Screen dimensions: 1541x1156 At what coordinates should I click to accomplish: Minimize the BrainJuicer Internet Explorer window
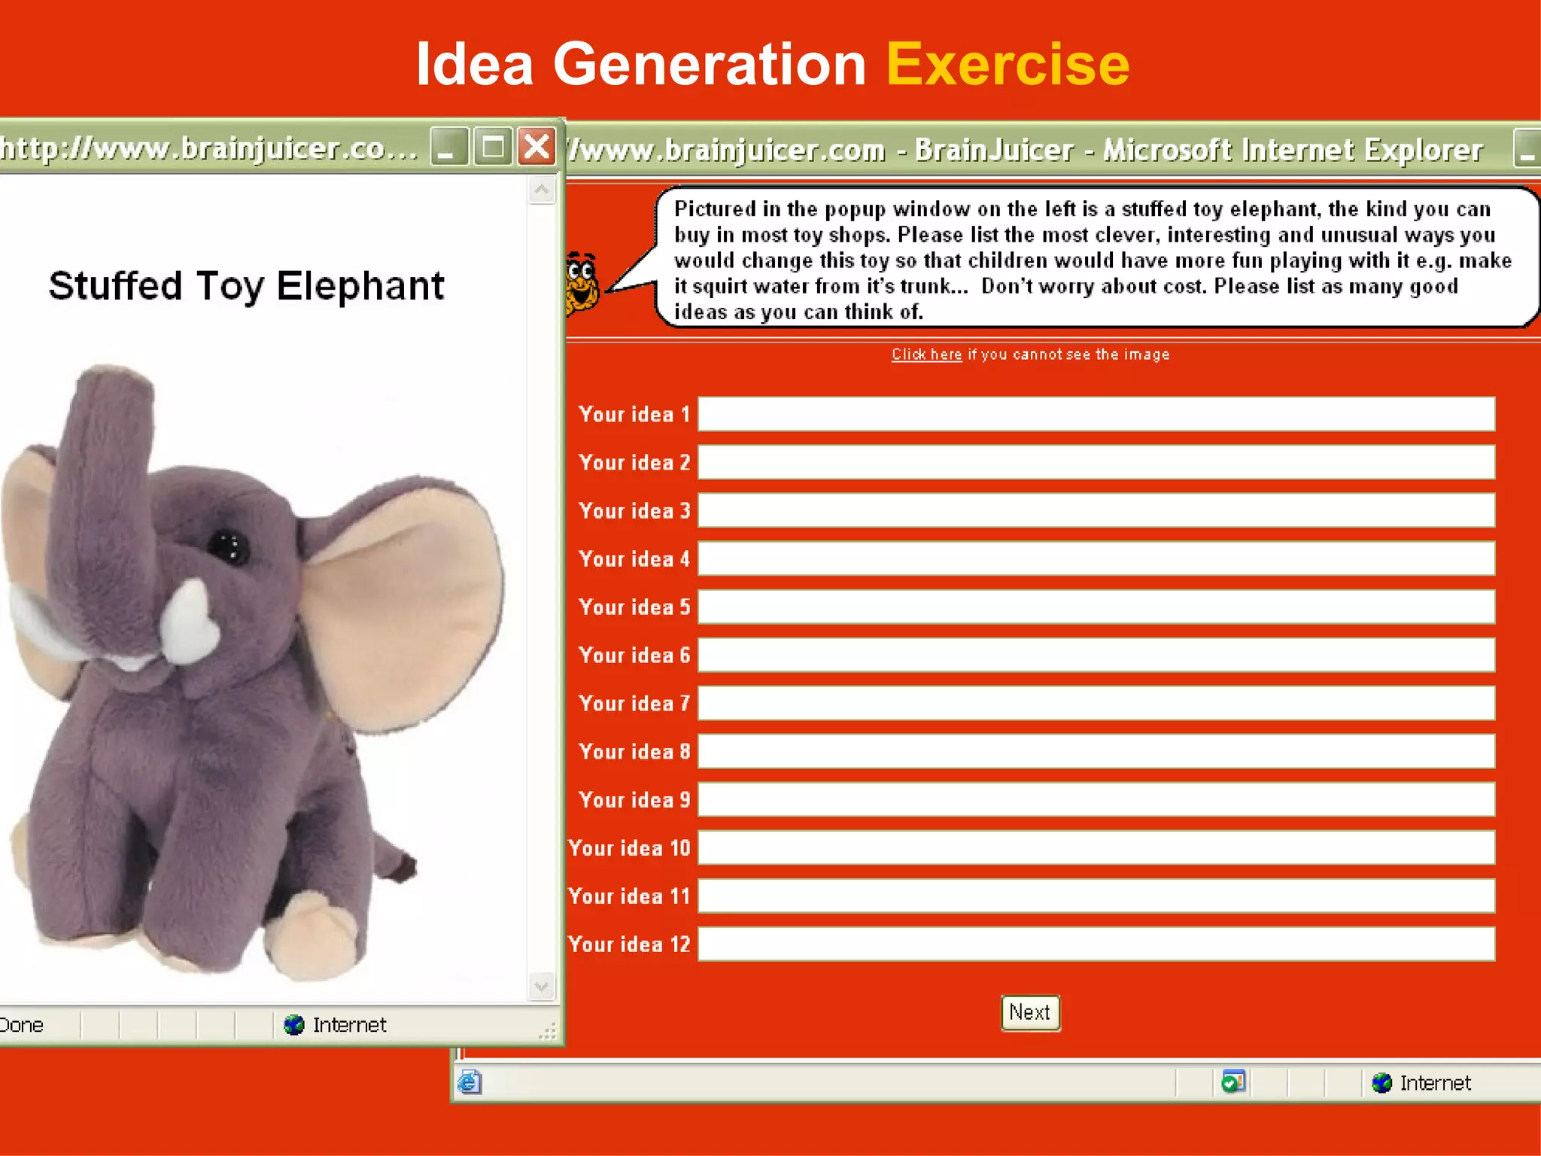click(1527, 149)
